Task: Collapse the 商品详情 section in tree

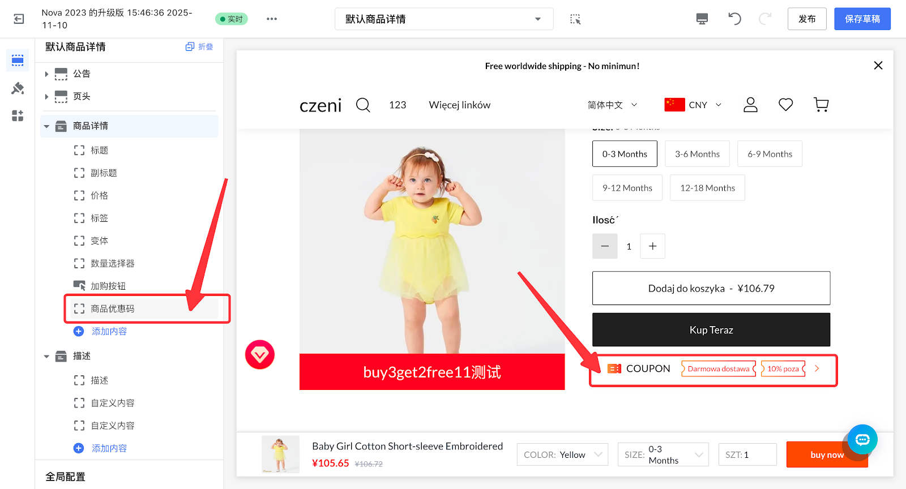Action: click(x=47, y=126)
